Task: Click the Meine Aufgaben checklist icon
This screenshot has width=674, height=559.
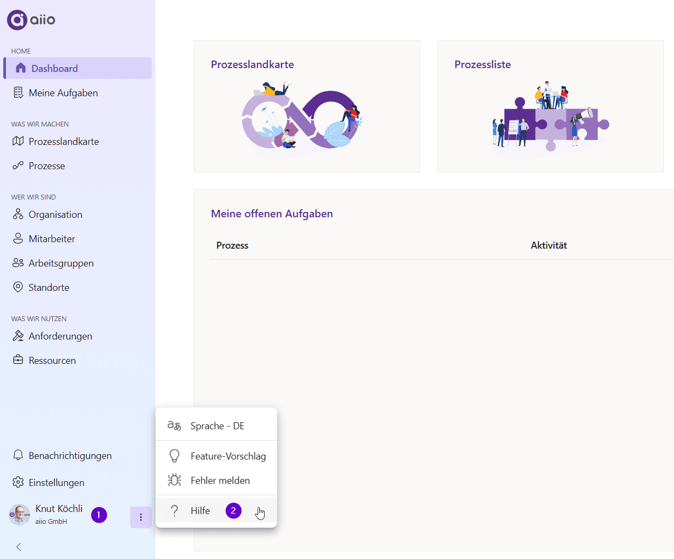Action: click(x=18, y=92)
